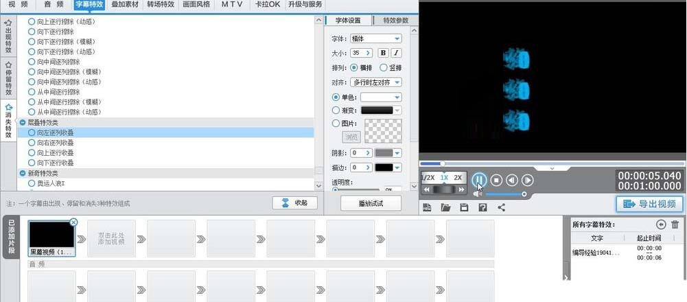
Task: Collapse the 新奇特效类 category
Action: coord(23,173)
